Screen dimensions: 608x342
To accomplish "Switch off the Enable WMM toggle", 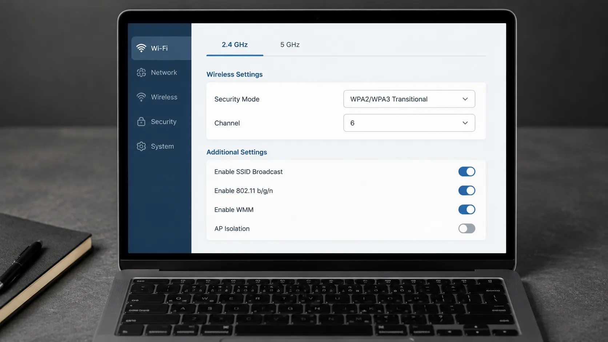I will (467, 209).
